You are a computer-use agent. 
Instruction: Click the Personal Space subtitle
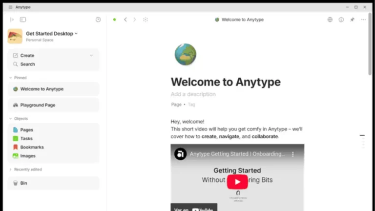tap(40, 40)
